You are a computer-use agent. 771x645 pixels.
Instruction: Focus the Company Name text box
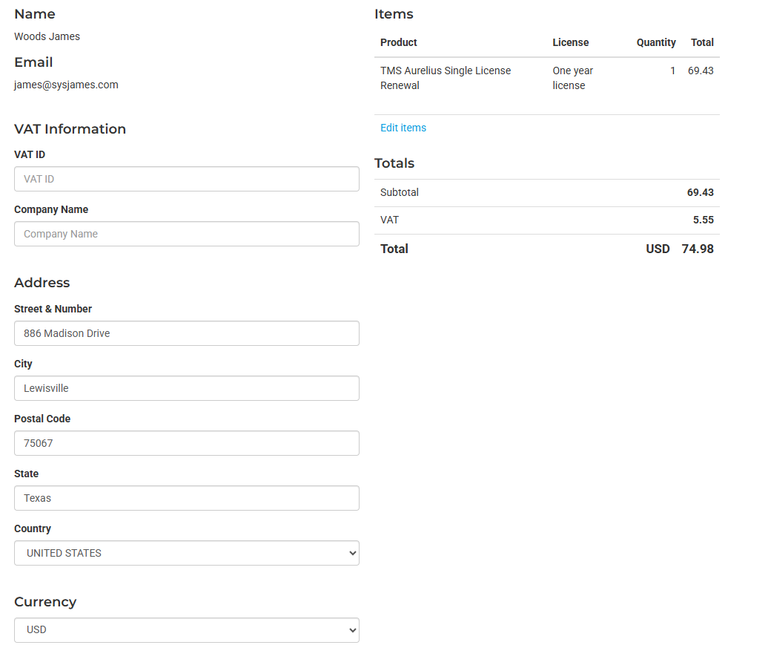pos(186,234)
